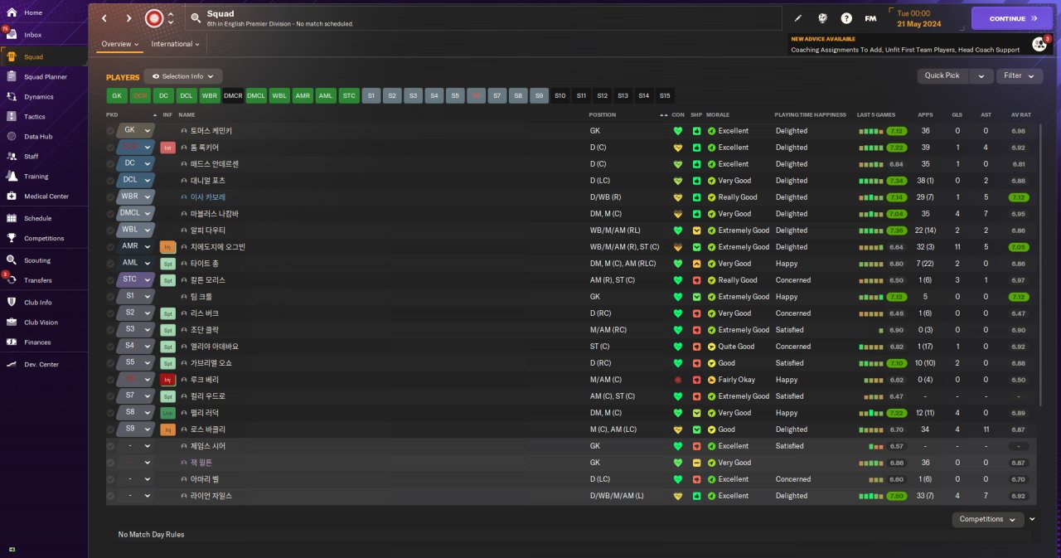
Task: Toggle selection circle for 알피 다우티
Action: pyautogui.click(x=110, y=230)
